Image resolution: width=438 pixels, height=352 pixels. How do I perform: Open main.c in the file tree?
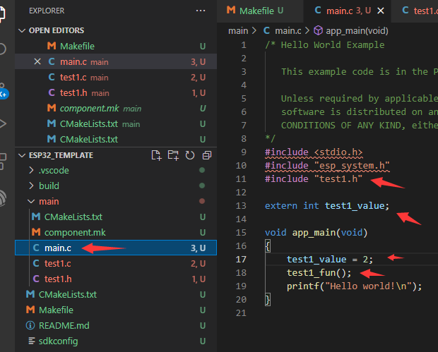point(116,248)
